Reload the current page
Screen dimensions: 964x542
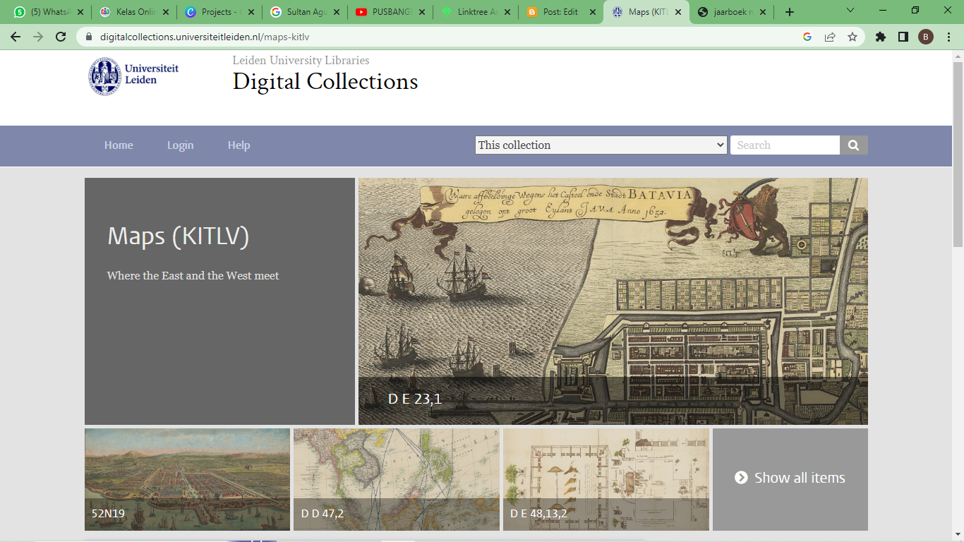coord(61,37)
